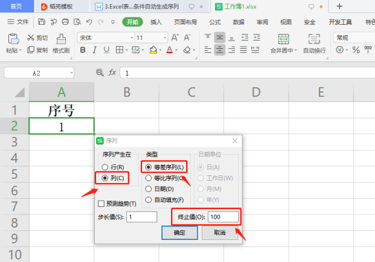
Task: Switch to the 数据 ribbon tab
Action: pyautogui.click(x=238, y=22)
